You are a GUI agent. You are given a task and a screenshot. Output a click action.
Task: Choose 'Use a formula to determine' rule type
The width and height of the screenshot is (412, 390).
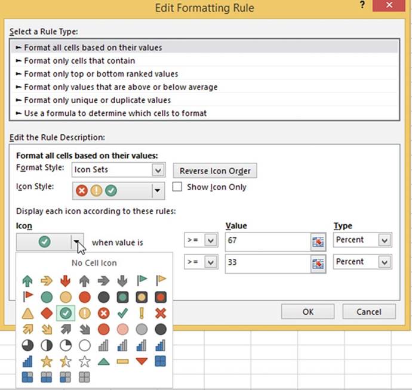(115, 113)
